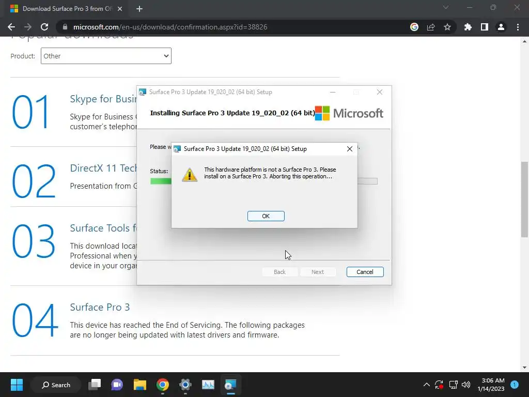Open taskbar Search box

click(x=56, y=385)
